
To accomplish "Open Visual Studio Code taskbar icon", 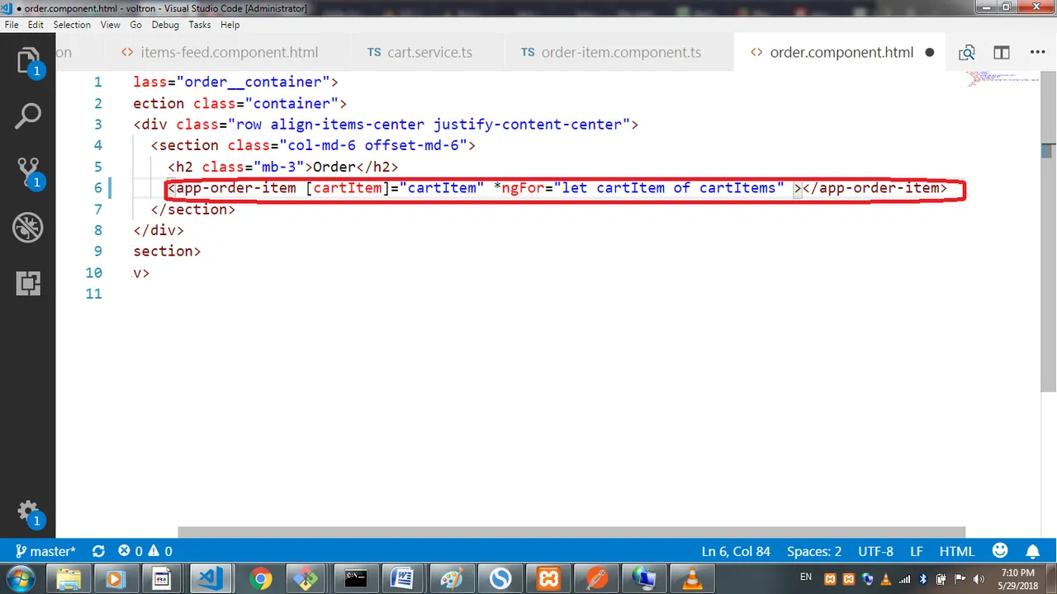I will click(210, 579).
